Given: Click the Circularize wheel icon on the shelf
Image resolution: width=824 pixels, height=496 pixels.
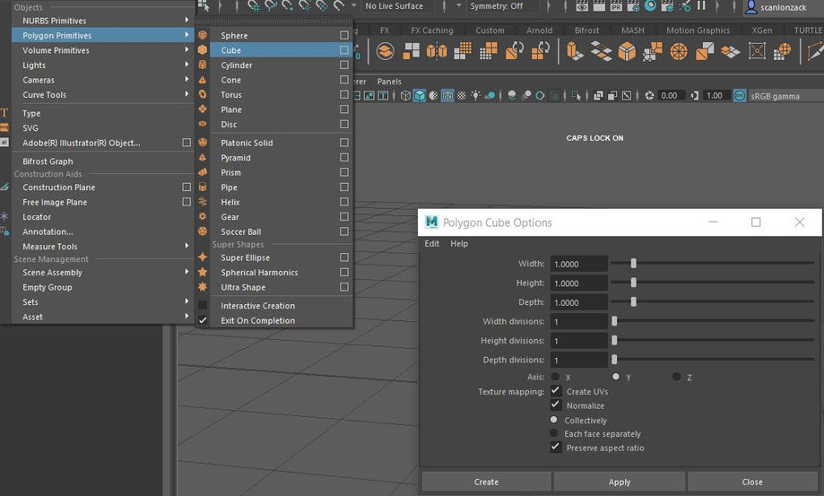Looking at the screenshot, I should tap(679, 51).
